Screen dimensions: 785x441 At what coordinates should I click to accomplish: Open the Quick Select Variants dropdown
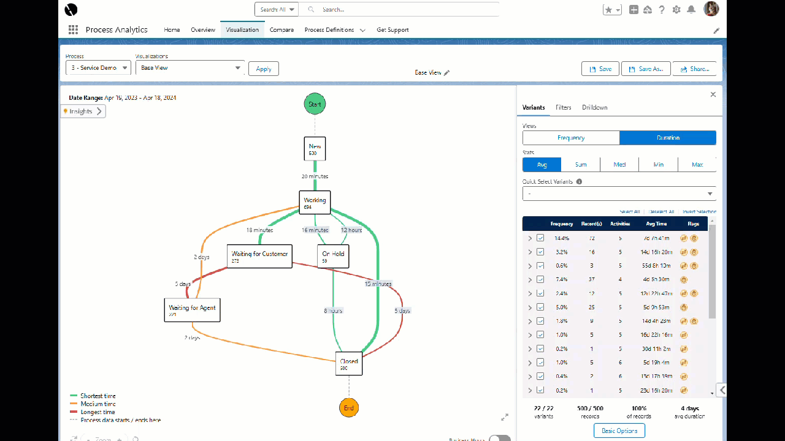pos(619,194)
